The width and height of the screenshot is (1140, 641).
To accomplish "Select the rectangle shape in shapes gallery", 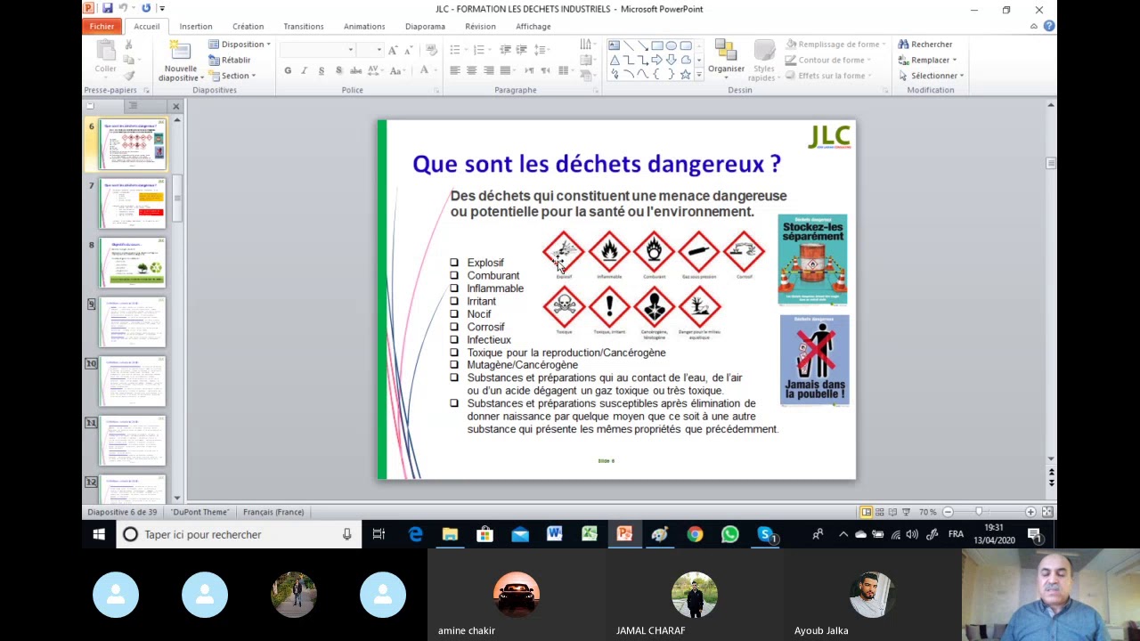I will pos(656,45).
